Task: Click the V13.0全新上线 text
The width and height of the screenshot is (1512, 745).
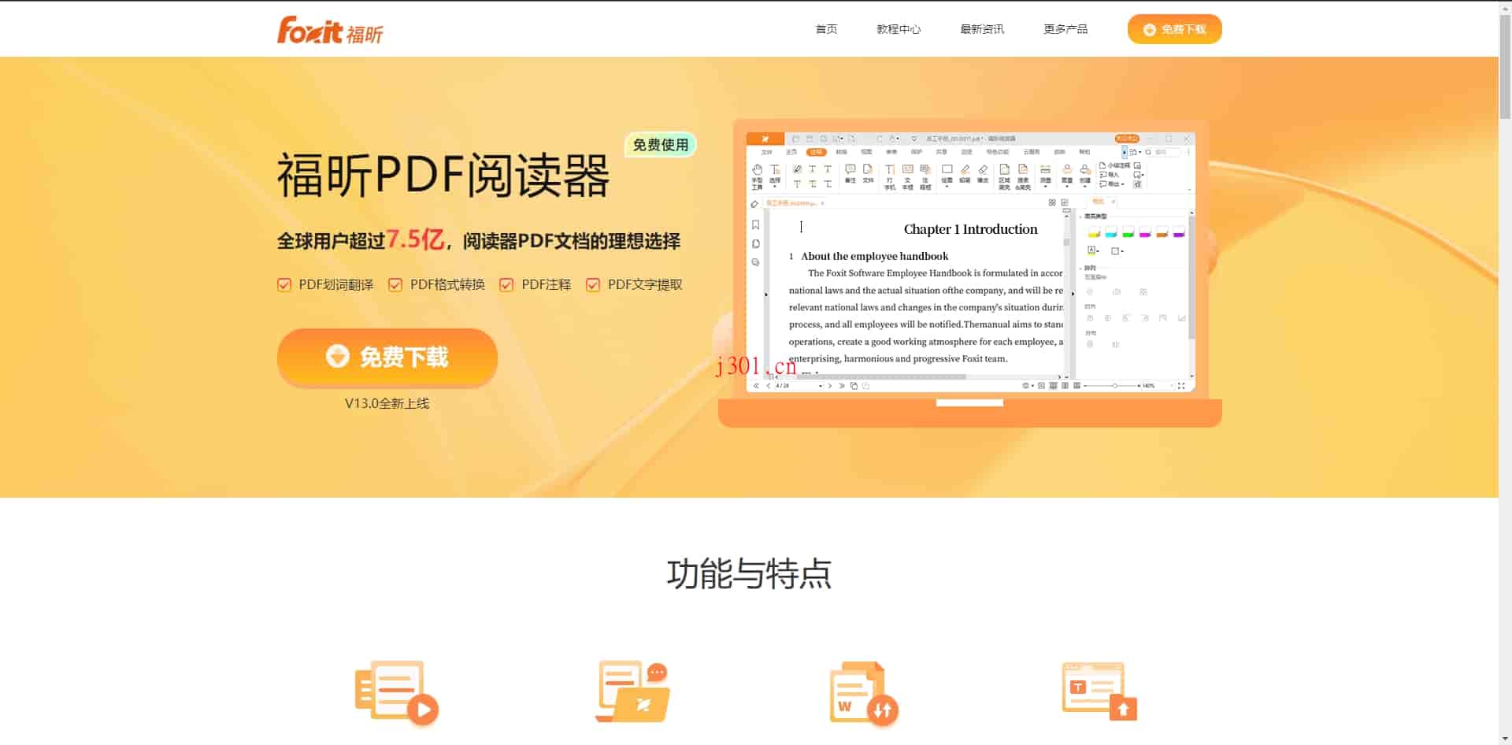Action: point(387,403)
